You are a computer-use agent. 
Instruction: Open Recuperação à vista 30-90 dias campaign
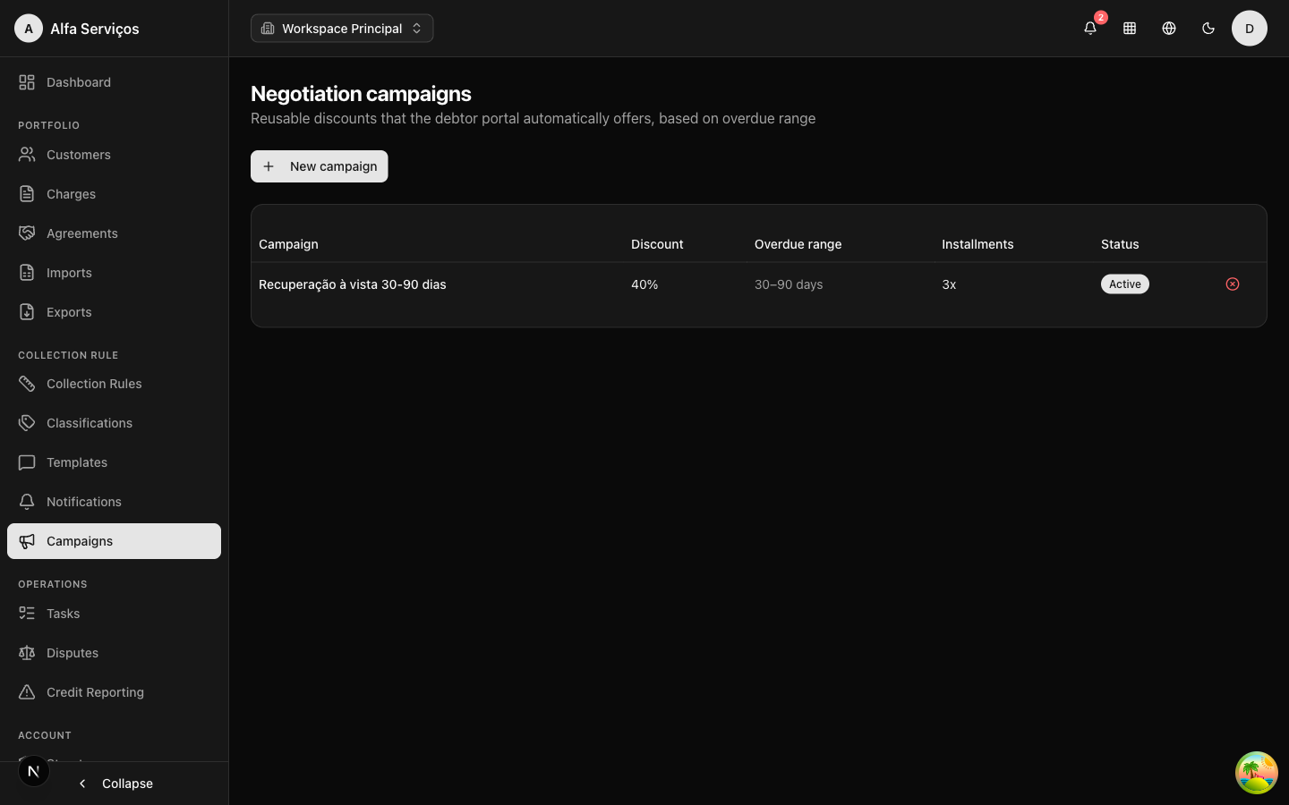[x=353, y=284]
